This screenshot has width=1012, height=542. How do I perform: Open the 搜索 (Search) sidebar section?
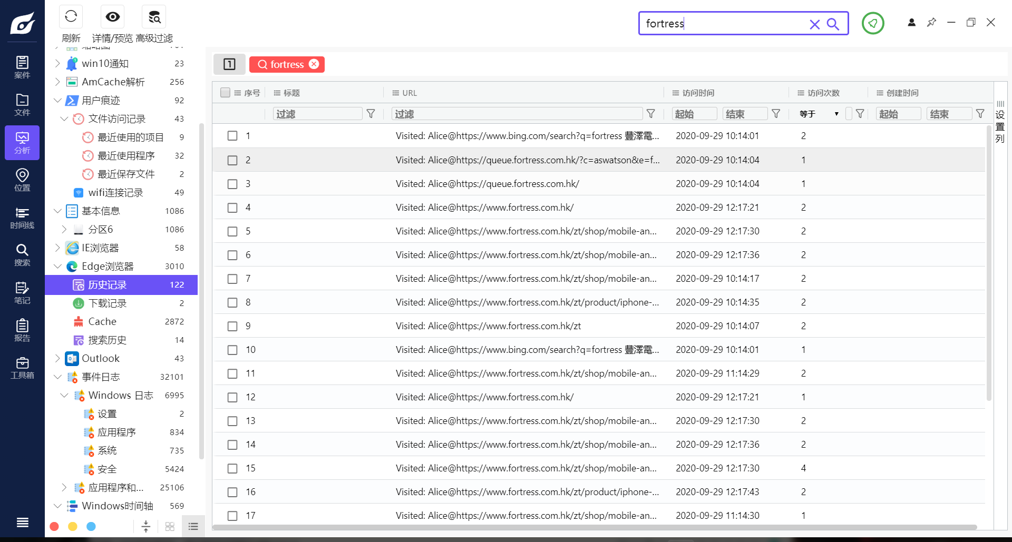click(22, 255)
